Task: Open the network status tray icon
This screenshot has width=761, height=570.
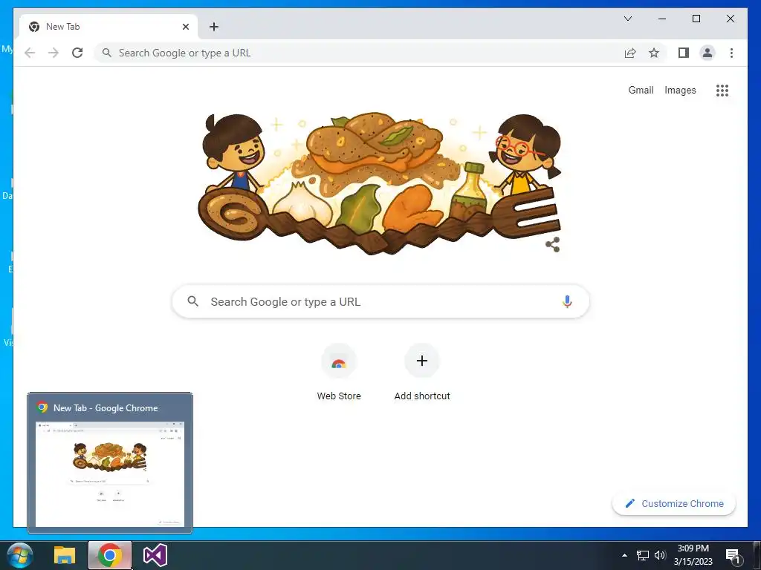Action: [643, 555]
